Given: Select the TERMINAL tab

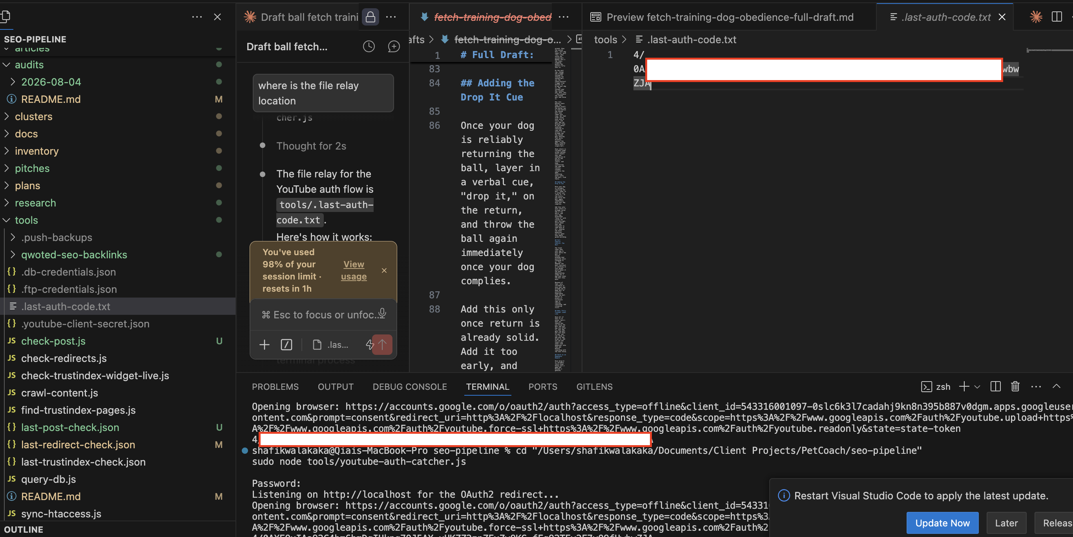Looking at the screenshot, I should 488,387.
